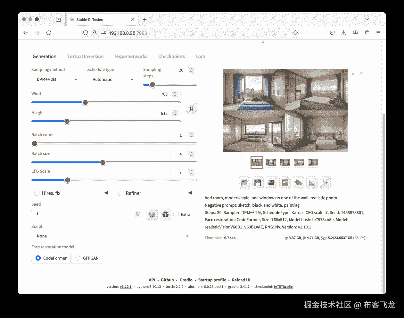Click Firefox downloads arrow icon
The width and height of the screenshot is (404, 318).
point(343,33)
